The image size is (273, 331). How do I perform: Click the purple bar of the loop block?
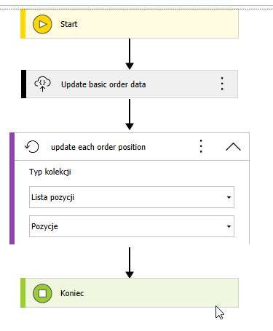[x=12, y=188]
